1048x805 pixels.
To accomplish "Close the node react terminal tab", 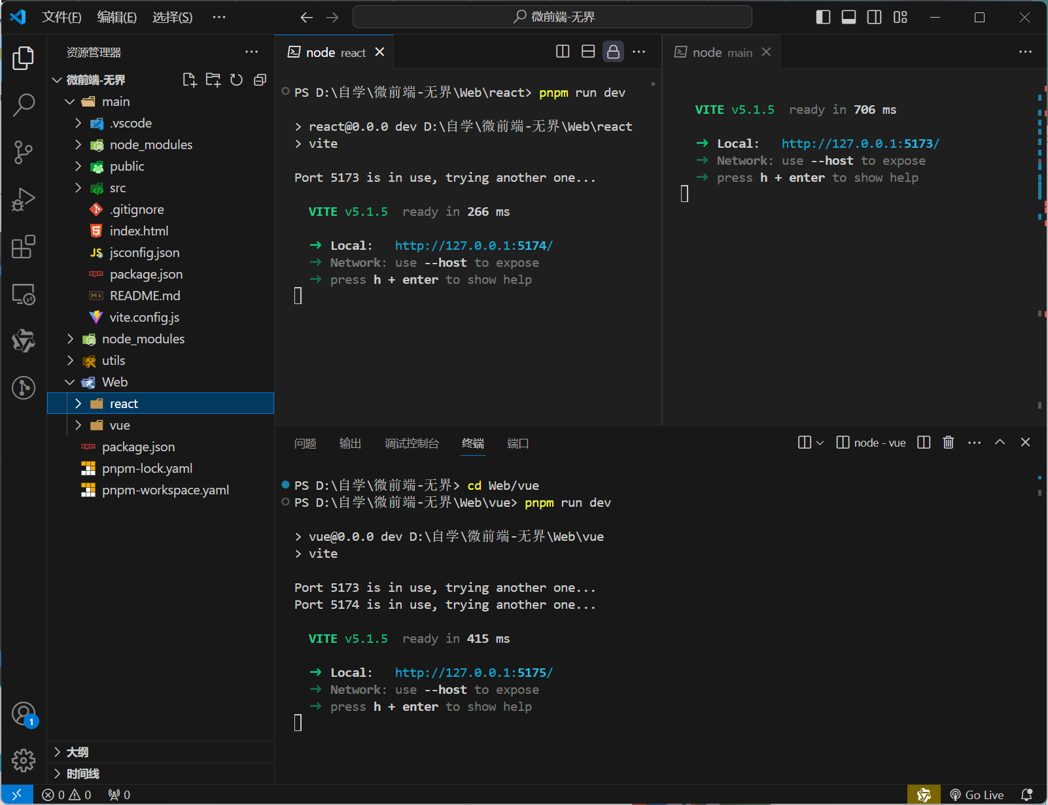I will tap(379, 52).
